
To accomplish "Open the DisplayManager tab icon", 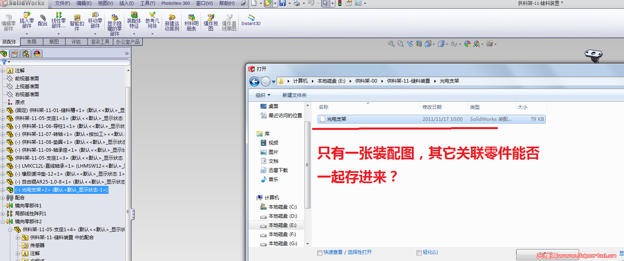I will click(37, 54).
